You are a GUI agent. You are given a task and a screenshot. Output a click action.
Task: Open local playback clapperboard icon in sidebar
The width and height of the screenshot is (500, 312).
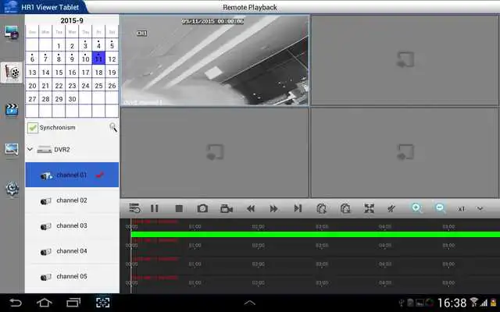[x=12, y=110]
